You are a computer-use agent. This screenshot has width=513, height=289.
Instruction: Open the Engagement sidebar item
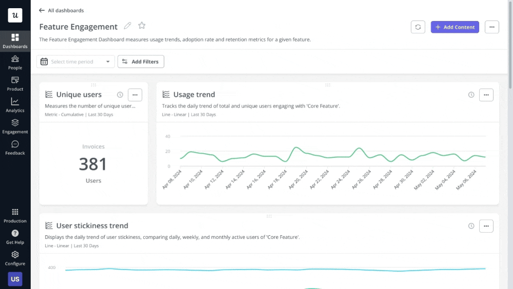coord(15,127)
